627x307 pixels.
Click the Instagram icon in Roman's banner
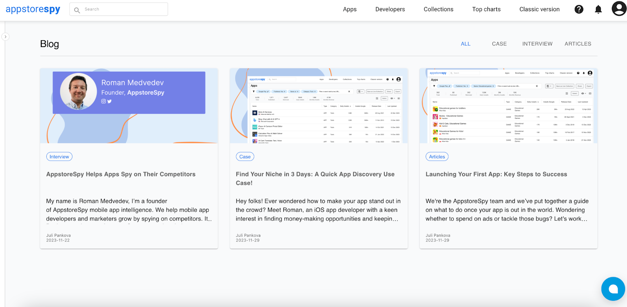[x=103, y=101]
